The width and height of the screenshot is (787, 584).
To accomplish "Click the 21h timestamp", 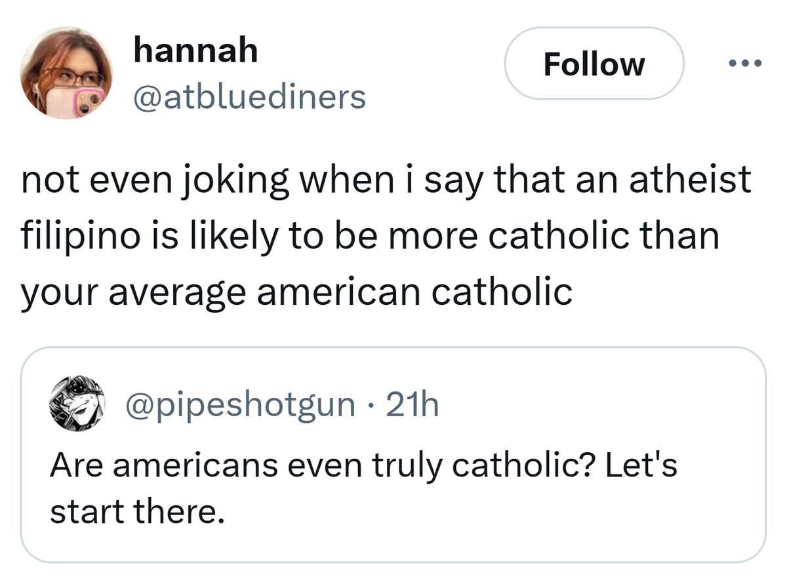I will pyautogui.click(x=412, y=404).
